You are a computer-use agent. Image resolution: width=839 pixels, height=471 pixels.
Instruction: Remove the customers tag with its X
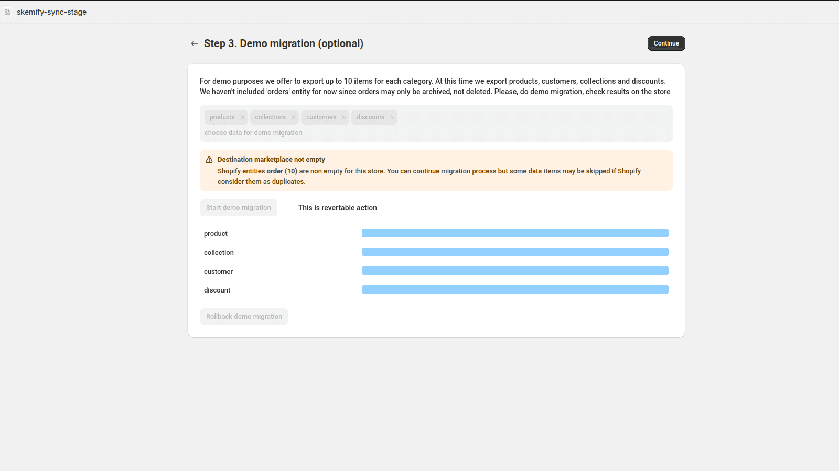(344, 117)
